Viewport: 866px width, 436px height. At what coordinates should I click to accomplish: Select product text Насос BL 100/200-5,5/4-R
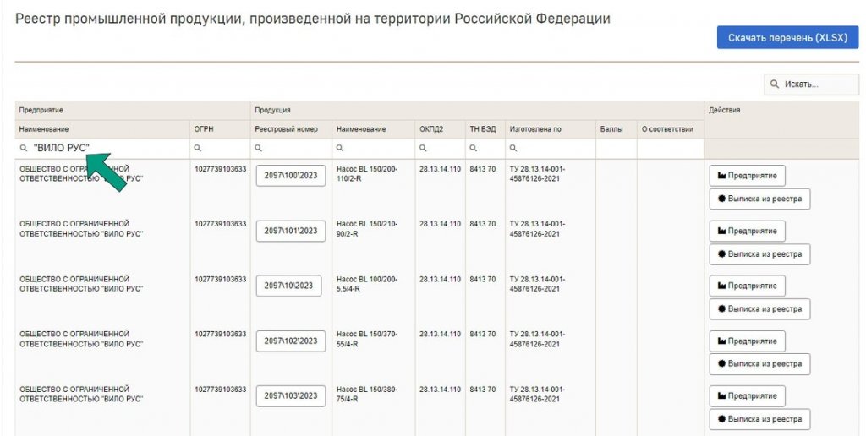pos(367,284)
